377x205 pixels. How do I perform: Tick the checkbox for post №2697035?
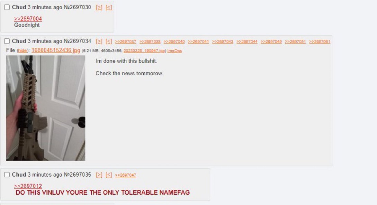pos(7,175)
